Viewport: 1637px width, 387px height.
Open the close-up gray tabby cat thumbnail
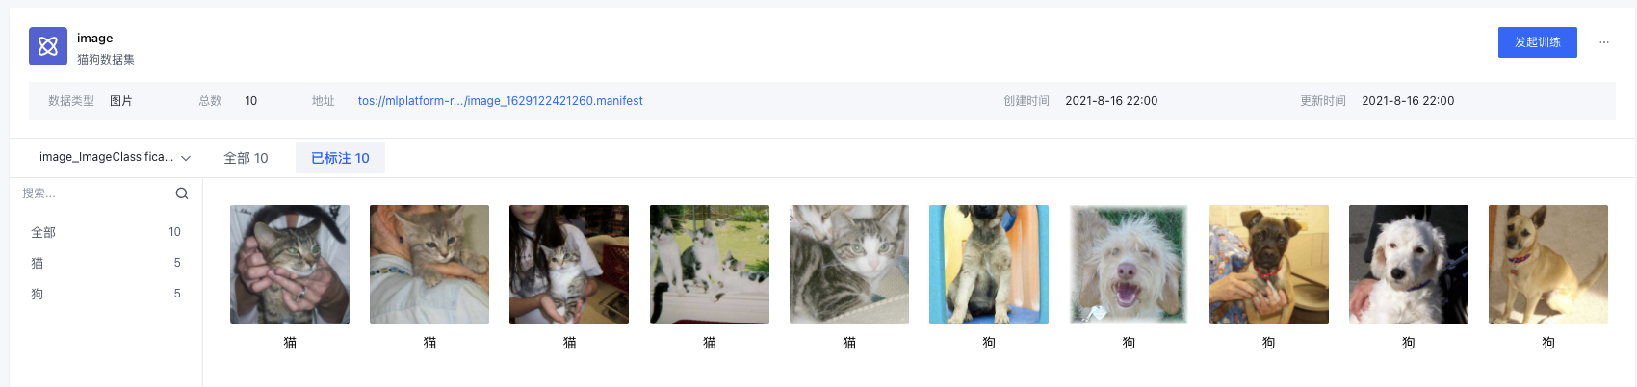[x=849, y=265]
